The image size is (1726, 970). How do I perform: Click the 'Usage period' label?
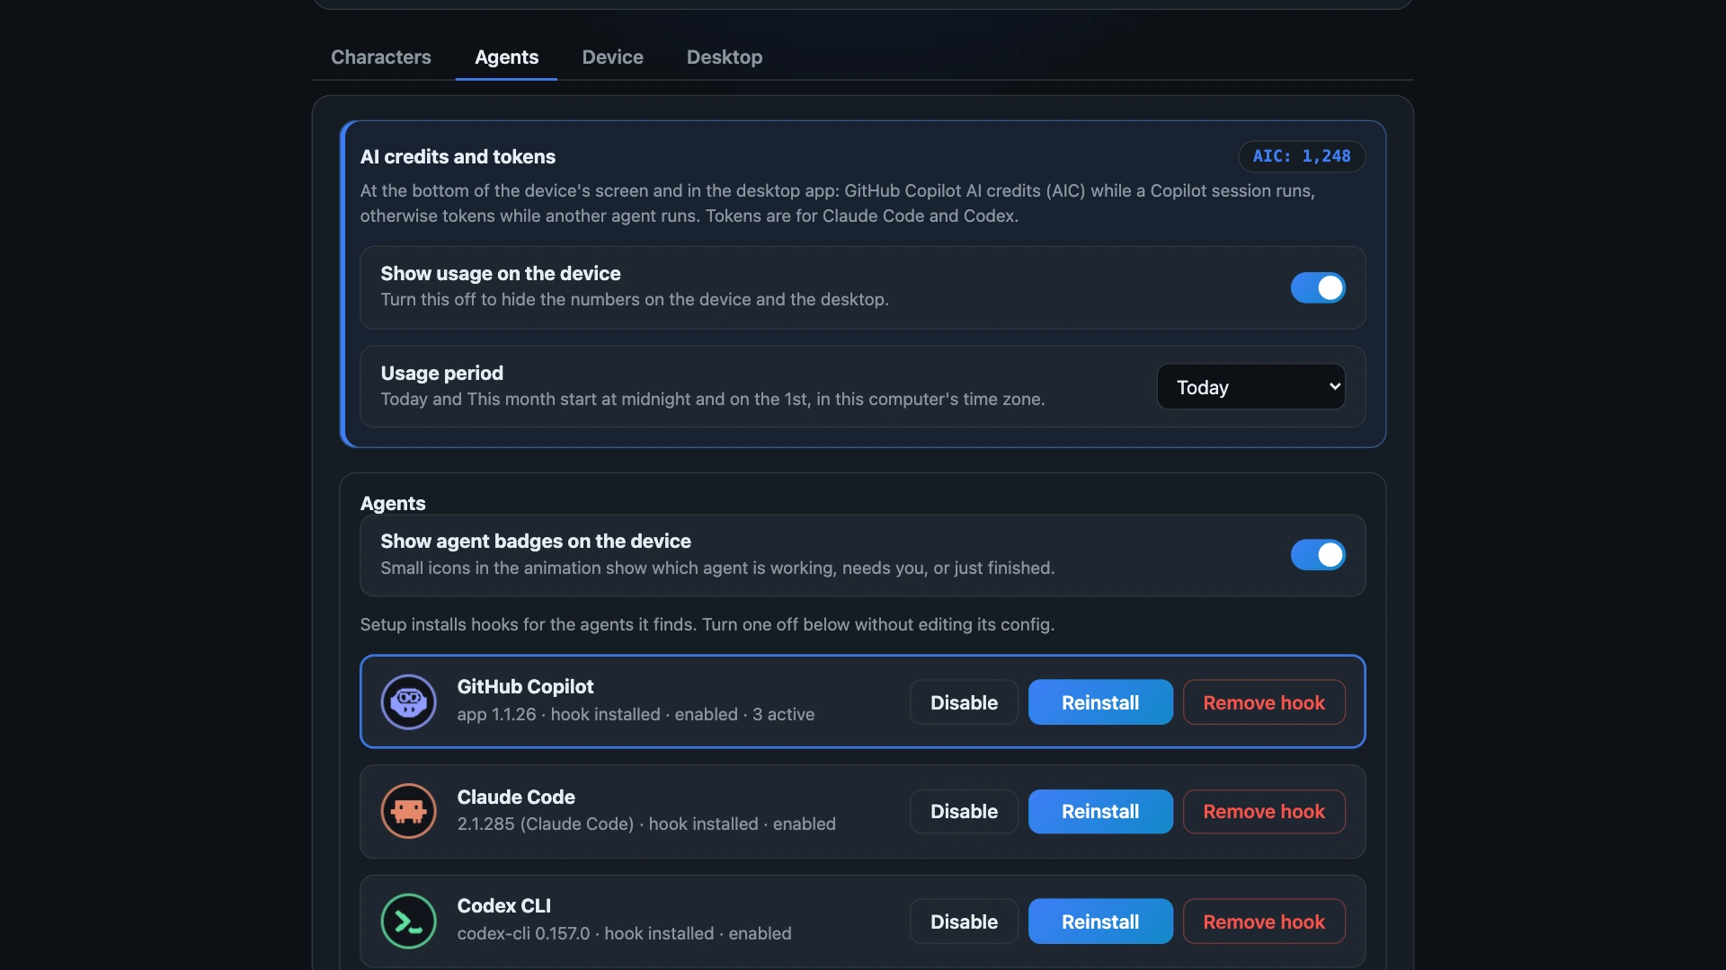[x=441, y=373]
